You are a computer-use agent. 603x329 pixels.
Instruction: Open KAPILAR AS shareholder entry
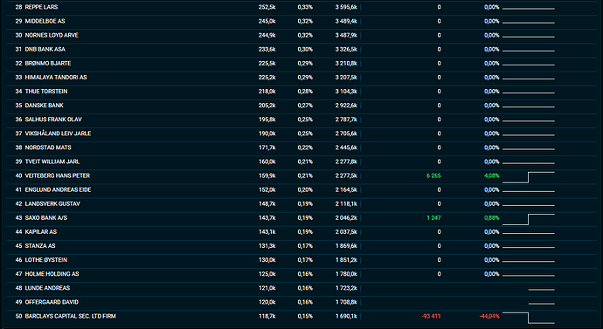tap(301, 232)
